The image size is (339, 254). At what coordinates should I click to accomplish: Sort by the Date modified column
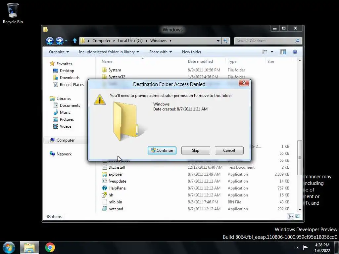coord(205,61)
